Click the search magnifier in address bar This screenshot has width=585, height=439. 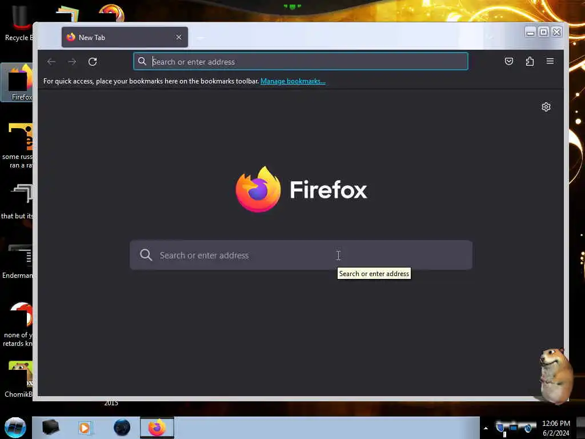pos(142,61)
